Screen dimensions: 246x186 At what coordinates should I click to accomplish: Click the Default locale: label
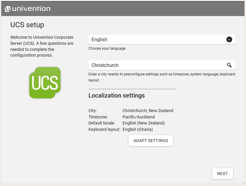(x=102, y=123)
